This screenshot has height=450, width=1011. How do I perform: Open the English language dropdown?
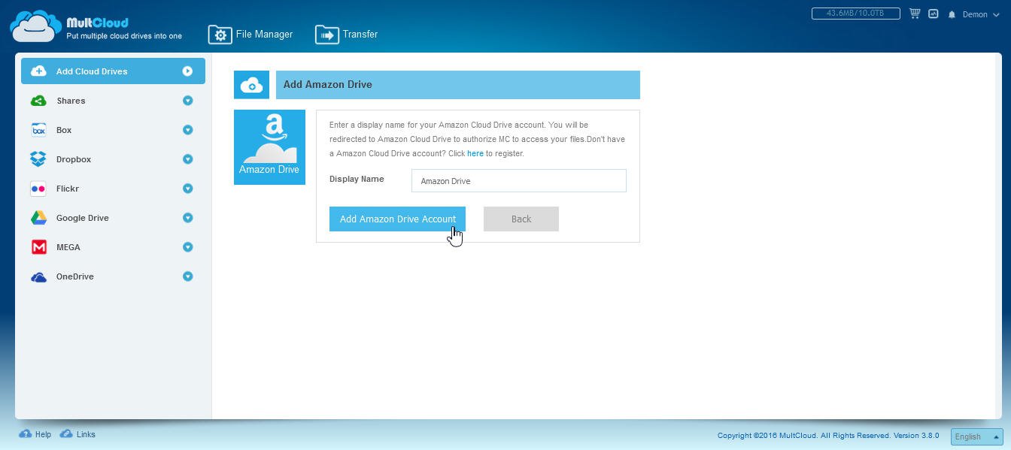[x=977, y=436]
